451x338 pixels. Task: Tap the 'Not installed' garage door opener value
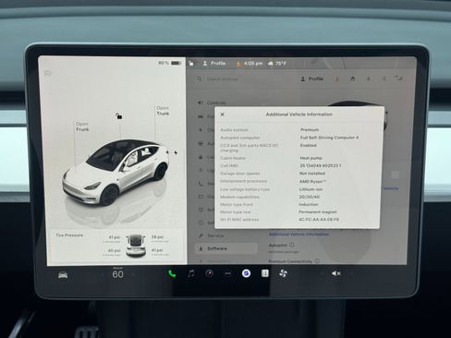click(312, 174)
